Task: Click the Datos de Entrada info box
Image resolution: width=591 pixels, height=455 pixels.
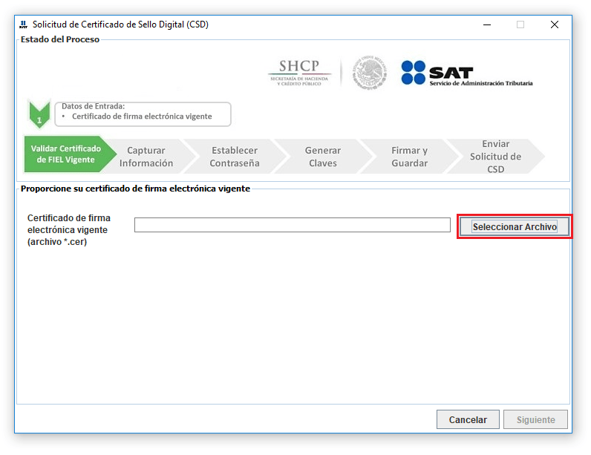Action: coord(143,113)
